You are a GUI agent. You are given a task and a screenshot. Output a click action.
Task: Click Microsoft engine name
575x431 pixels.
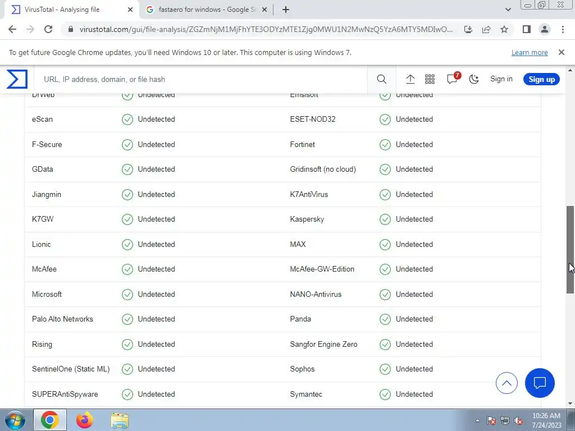[x=47, y=294]
